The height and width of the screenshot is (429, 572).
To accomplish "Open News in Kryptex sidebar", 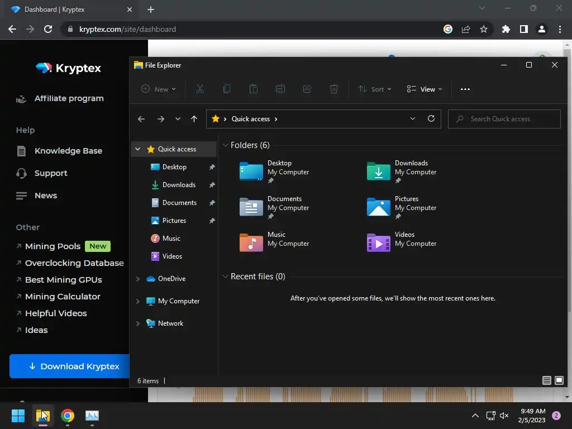I will coord(46,196).
